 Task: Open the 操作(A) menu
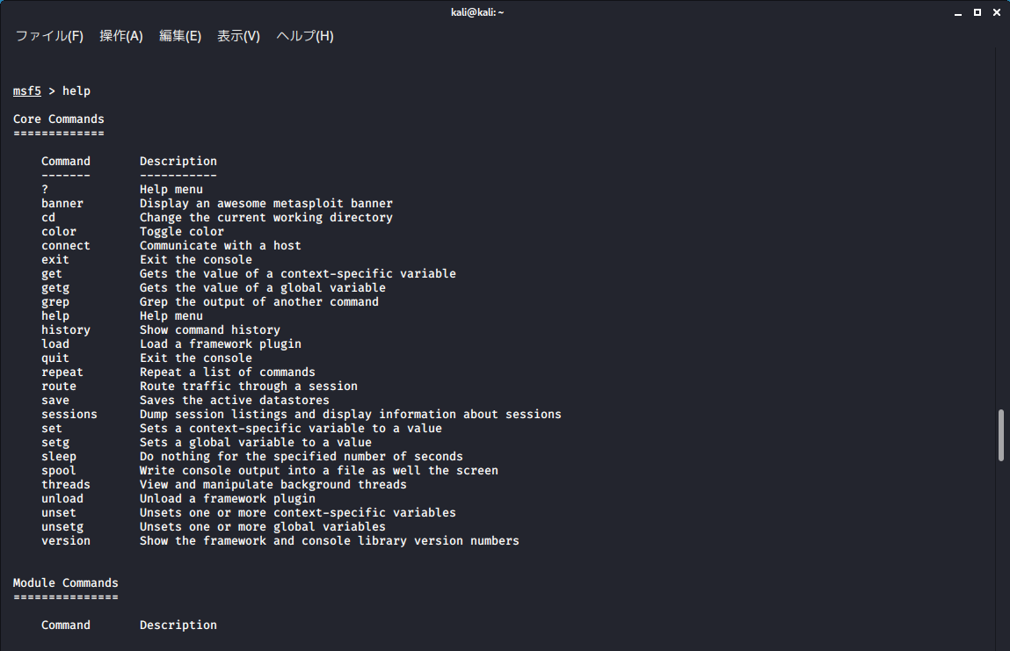(x=121, y=36)
